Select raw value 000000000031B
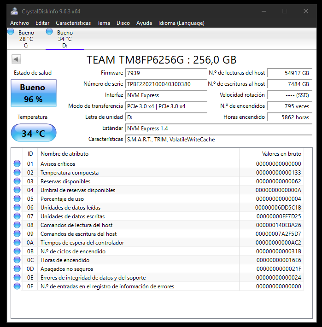 point(278,251)
